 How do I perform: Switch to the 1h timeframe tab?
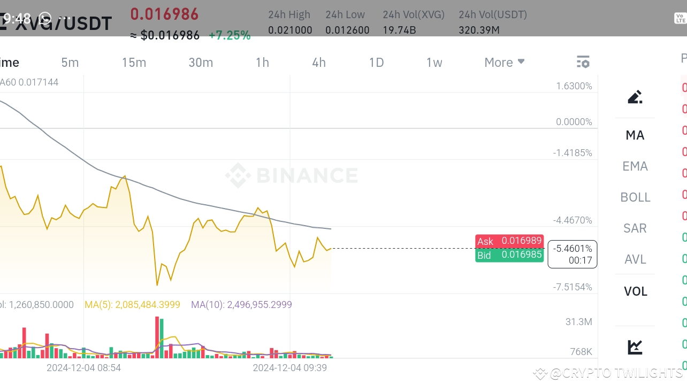pyautogui.click(x=262, y=62)
